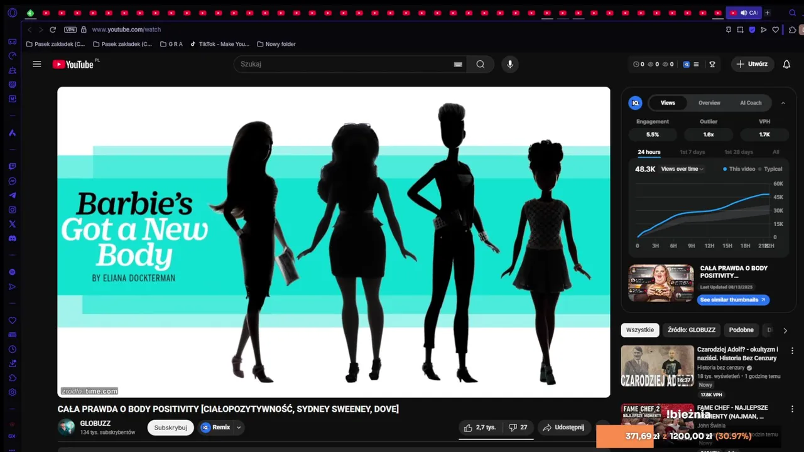Click the trophy icon in vidIQ toolbar
Viewport: 804px width, 452px height.
[x=712, y=64]
